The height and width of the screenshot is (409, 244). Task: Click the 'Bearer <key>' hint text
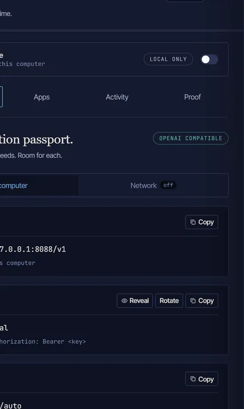64,341
